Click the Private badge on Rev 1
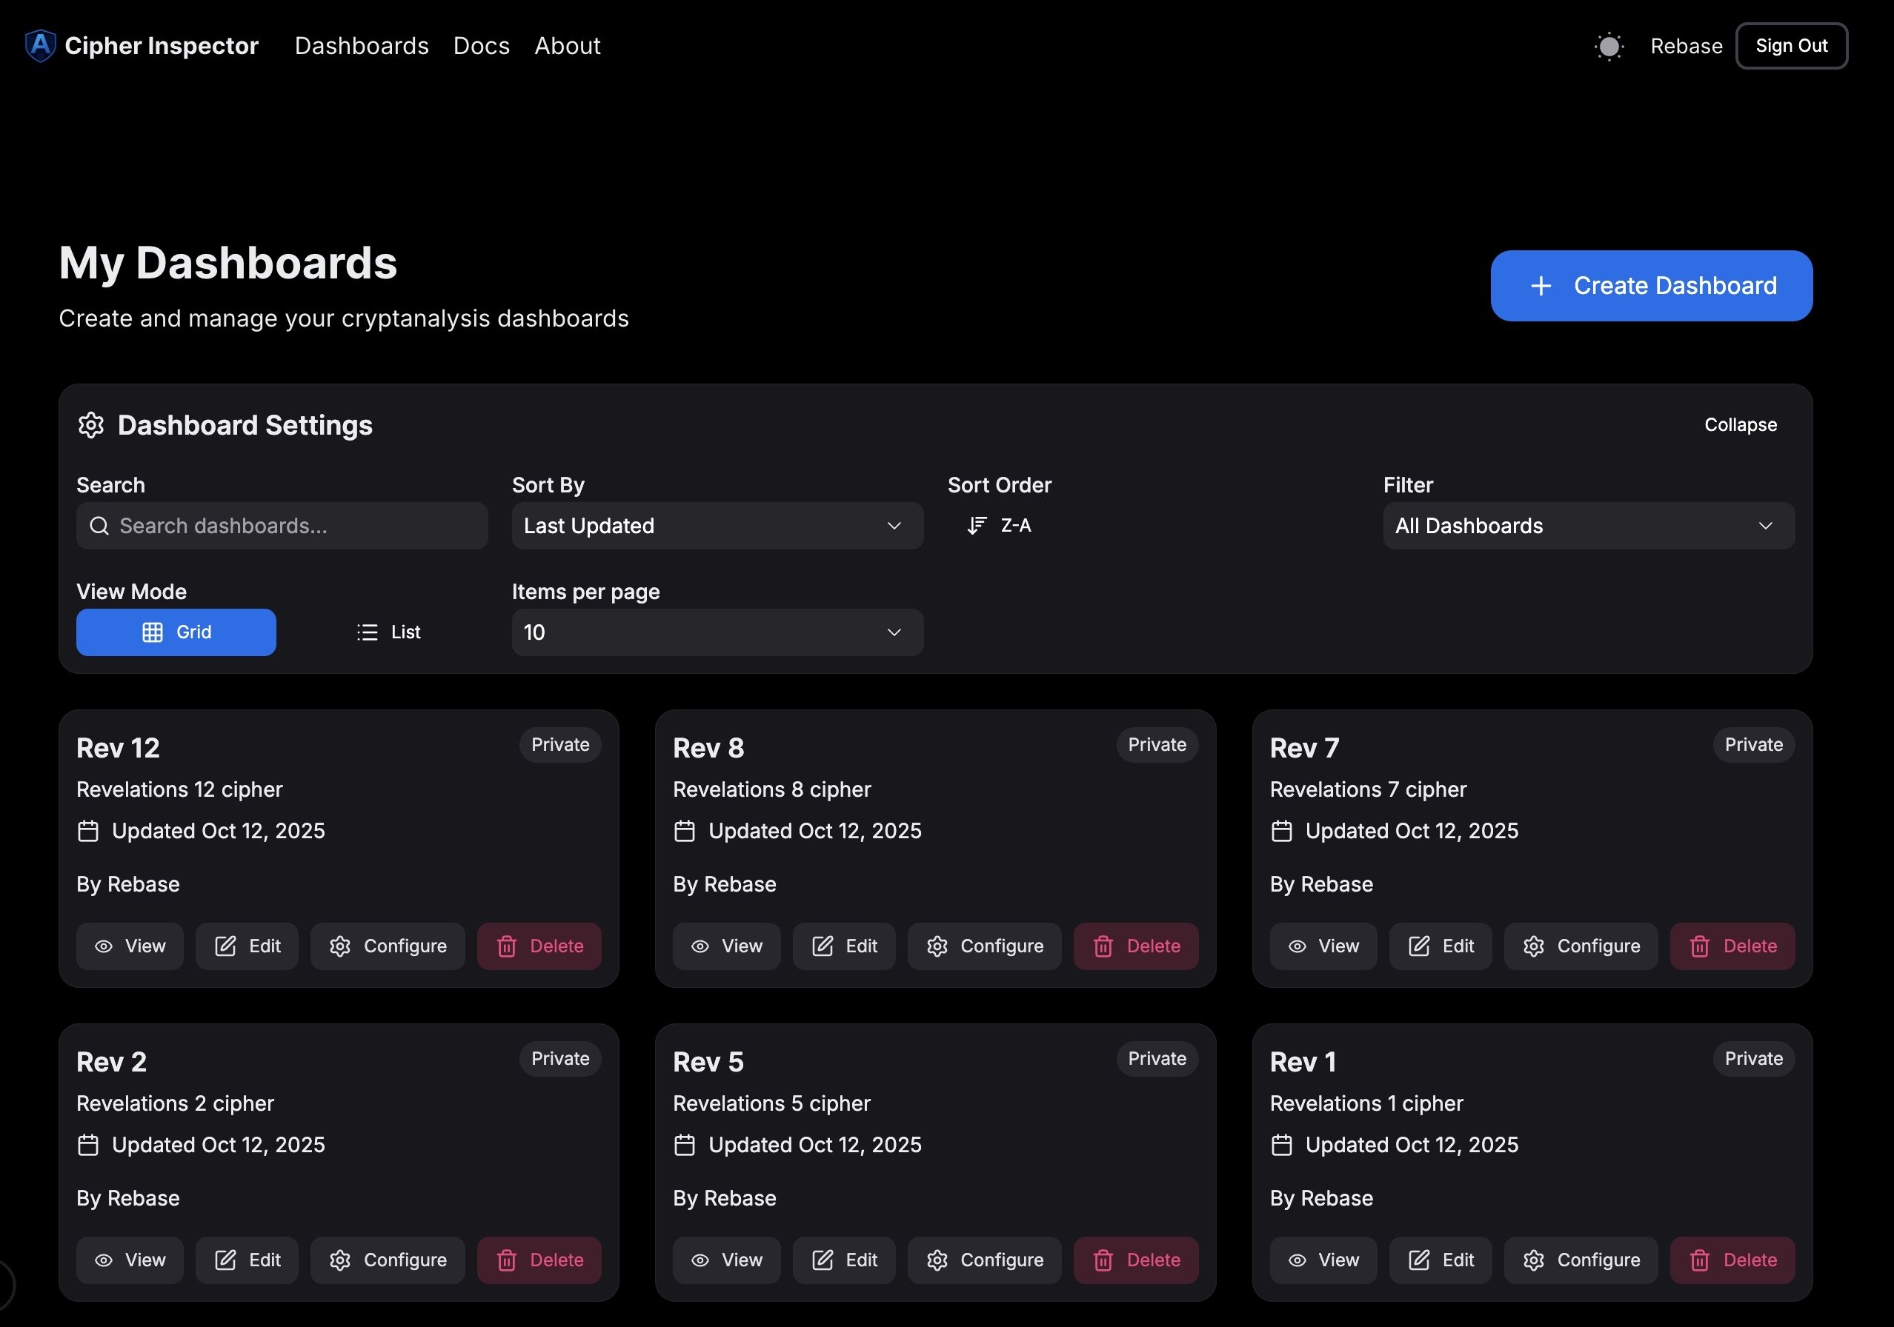This screenshot has height=1327, width=1894. click(x=1754, y=1059)
